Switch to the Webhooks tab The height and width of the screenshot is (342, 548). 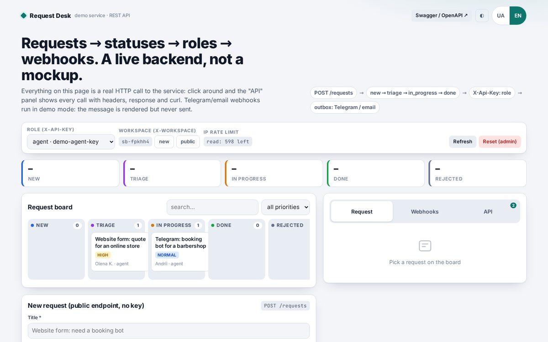[425, 212]
